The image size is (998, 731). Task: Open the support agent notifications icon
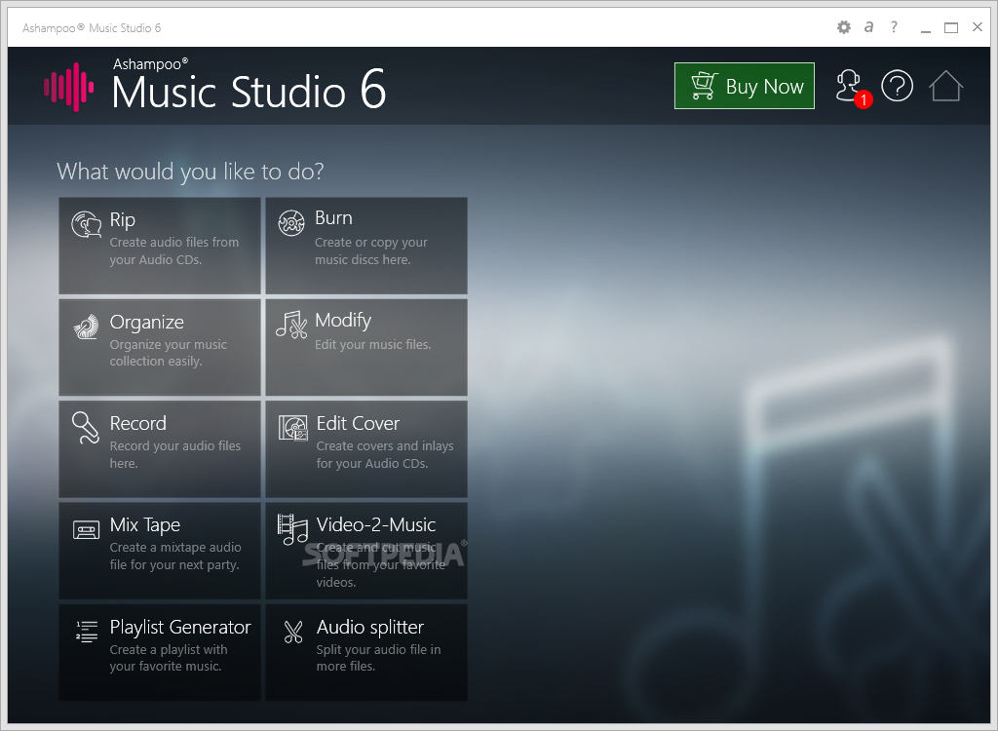pos(849,86)
